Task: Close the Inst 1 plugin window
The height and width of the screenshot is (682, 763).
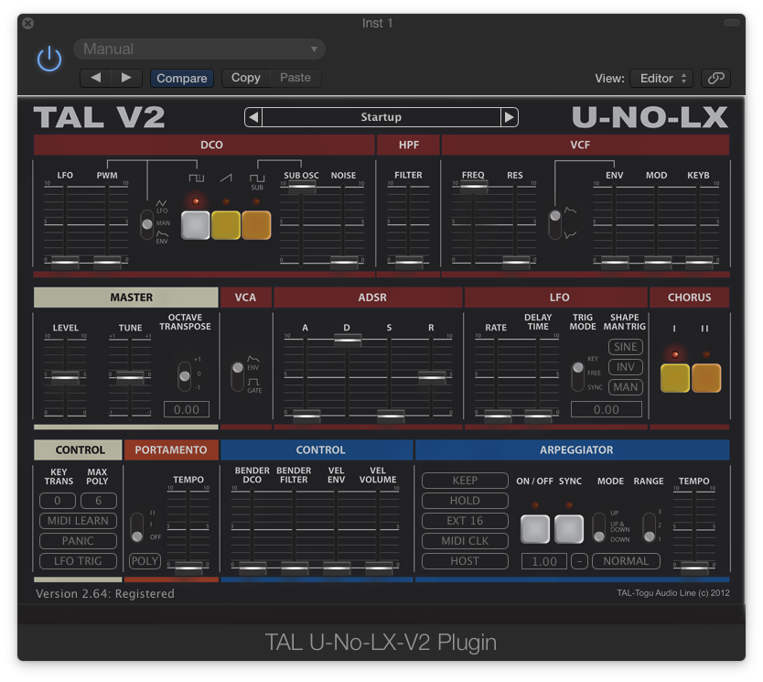Action: point(28,23)
